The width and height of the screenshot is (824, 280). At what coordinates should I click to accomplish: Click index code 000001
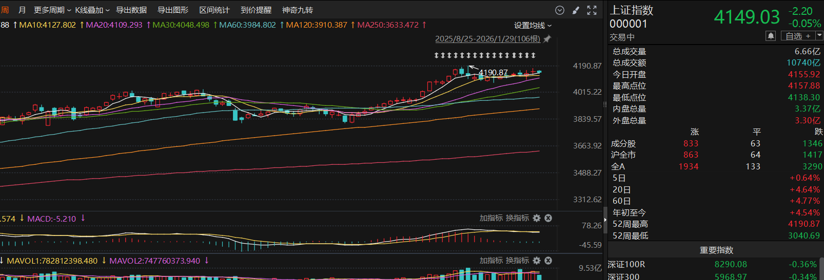(629, 24)
